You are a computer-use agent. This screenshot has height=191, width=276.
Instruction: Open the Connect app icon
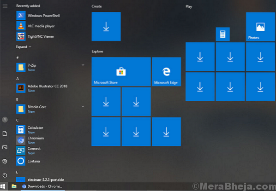point(21,150)
